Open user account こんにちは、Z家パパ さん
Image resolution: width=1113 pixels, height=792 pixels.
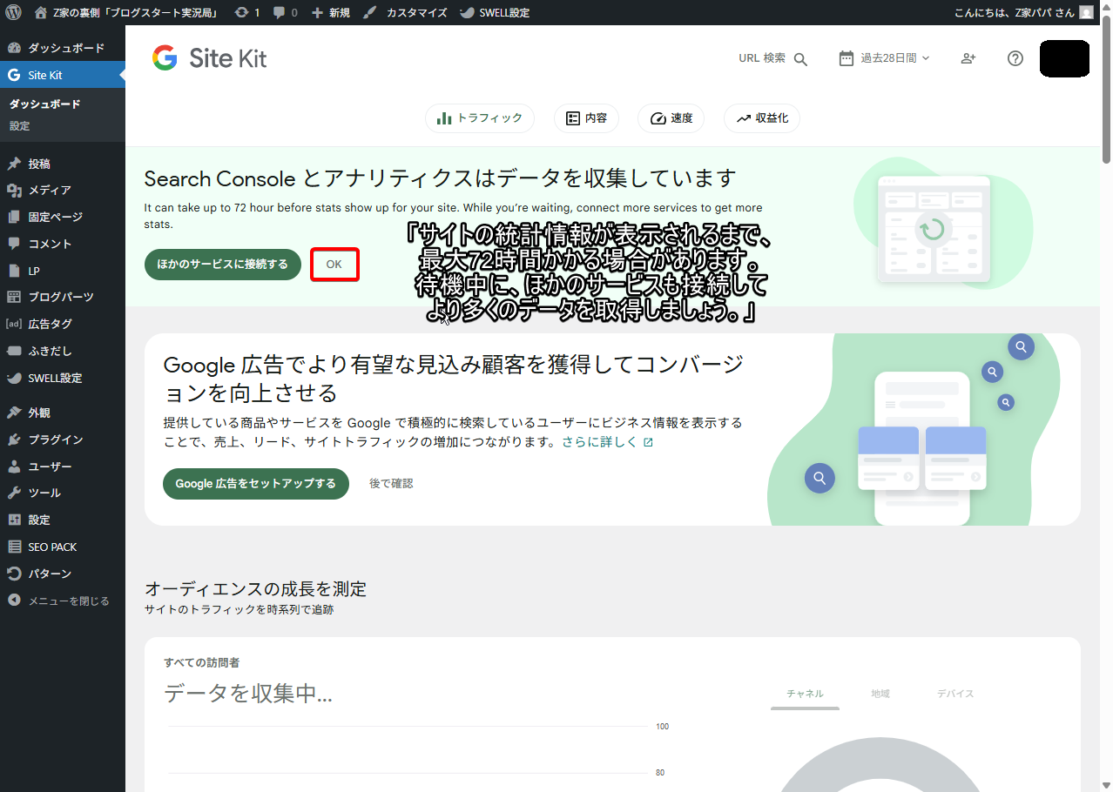click(x=1023, y=12)
